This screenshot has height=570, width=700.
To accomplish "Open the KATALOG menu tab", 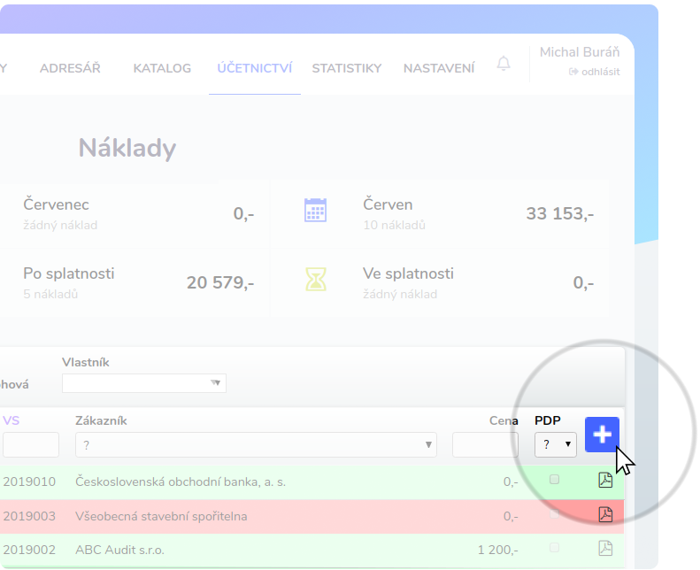I will 162,68.
